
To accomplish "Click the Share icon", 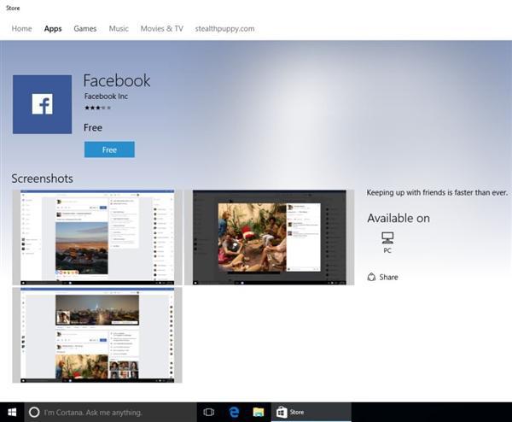I will click(372, 277).
